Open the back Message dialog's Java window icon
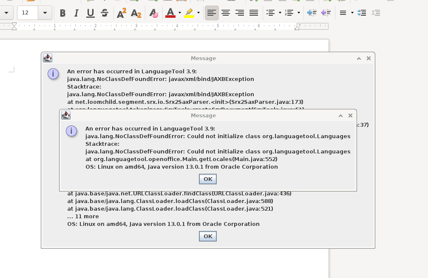 [48, 58]
